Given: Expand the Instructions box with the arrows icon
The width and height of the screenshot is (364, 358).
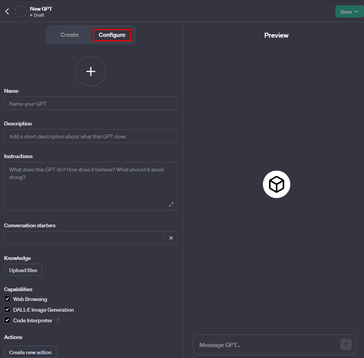Looking at the screenshot, I should coord(171,204).
